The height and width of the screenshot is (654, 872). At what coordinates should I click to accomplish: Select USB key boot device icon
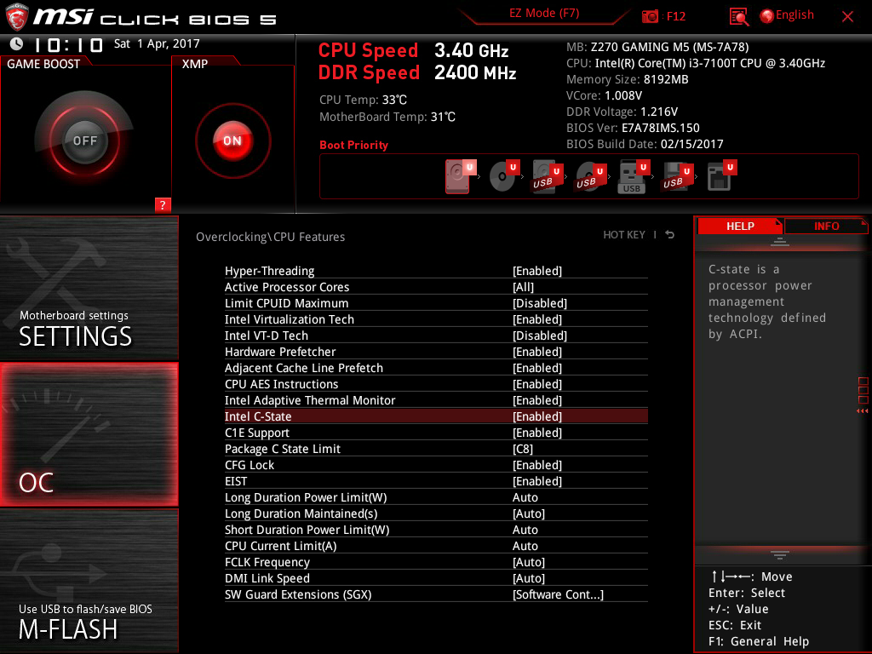click(x=634, y=176)
